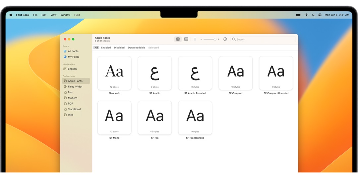Select Web collection
The height and width of the screenshot is (178, 358).
[x=76, y=115]
